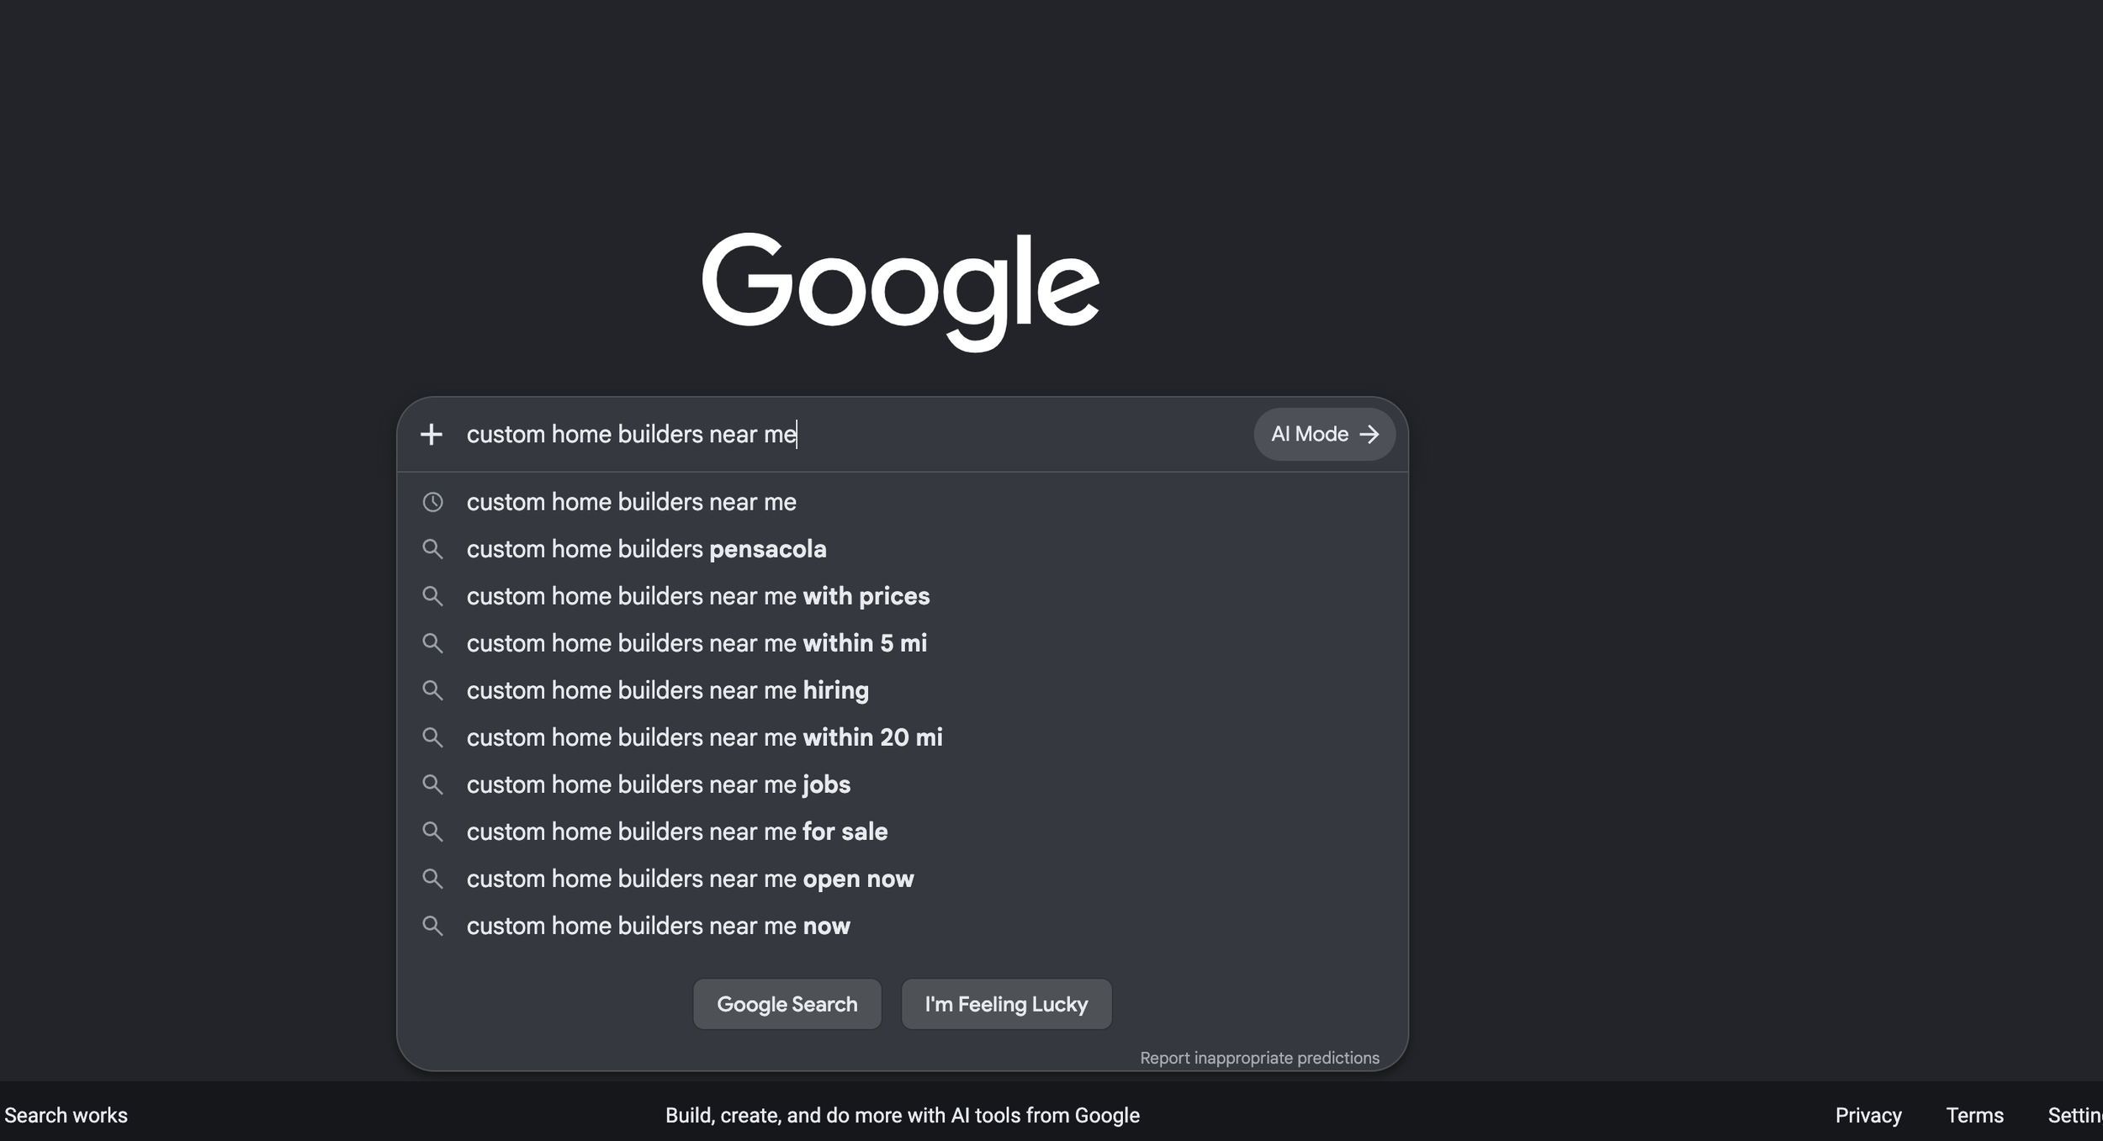Screen dimensions: 2103x1141
Task: Open AI Mode from the search bar
Action: 1324,435
